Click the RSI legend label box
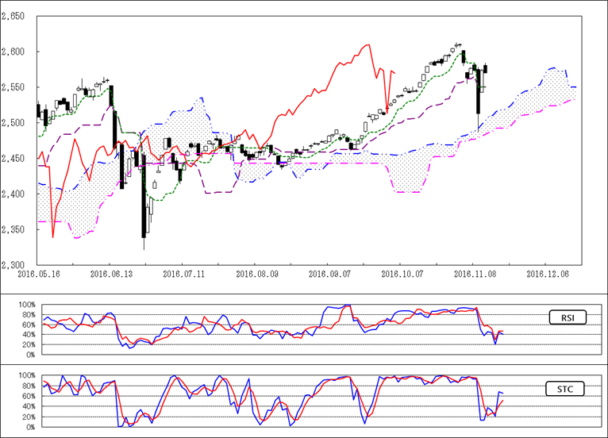Image resolution: width=608 pixels, height=438 pixels. pyautogui.click(x=569, y=318)
